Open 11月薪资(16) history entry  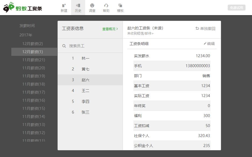tap(34, 100)
